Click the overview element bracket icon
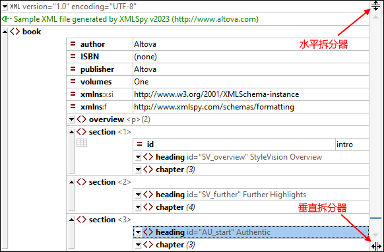The image size is (384, 252). click(x=82, y=119)
